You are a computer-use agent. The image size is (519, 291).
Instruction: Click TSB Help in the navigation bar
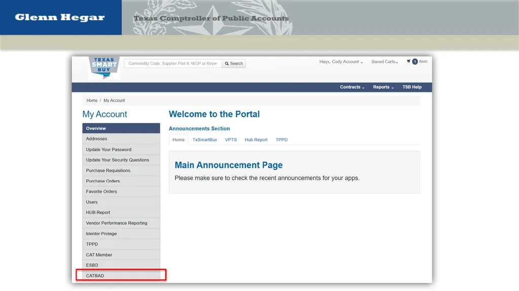click(412, 87)
